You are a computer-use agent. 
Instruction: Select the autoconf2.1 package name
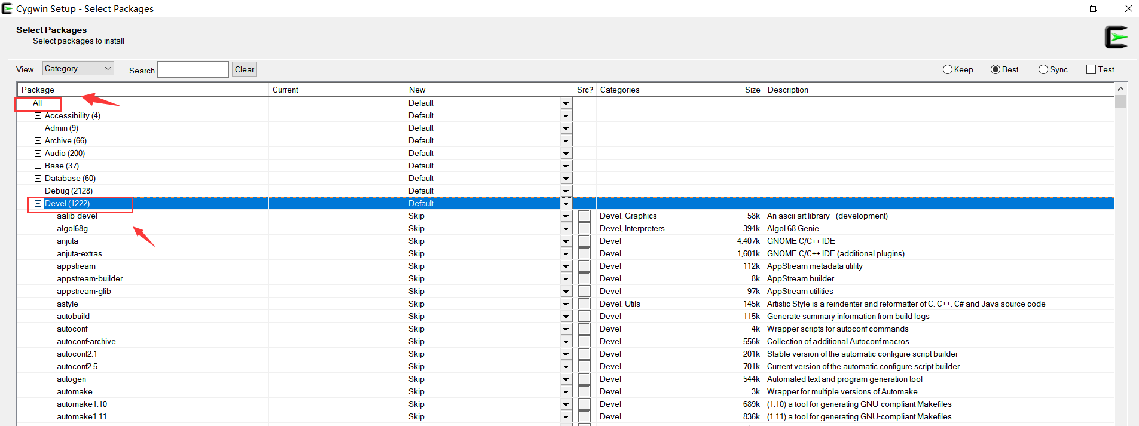point(77,354)
